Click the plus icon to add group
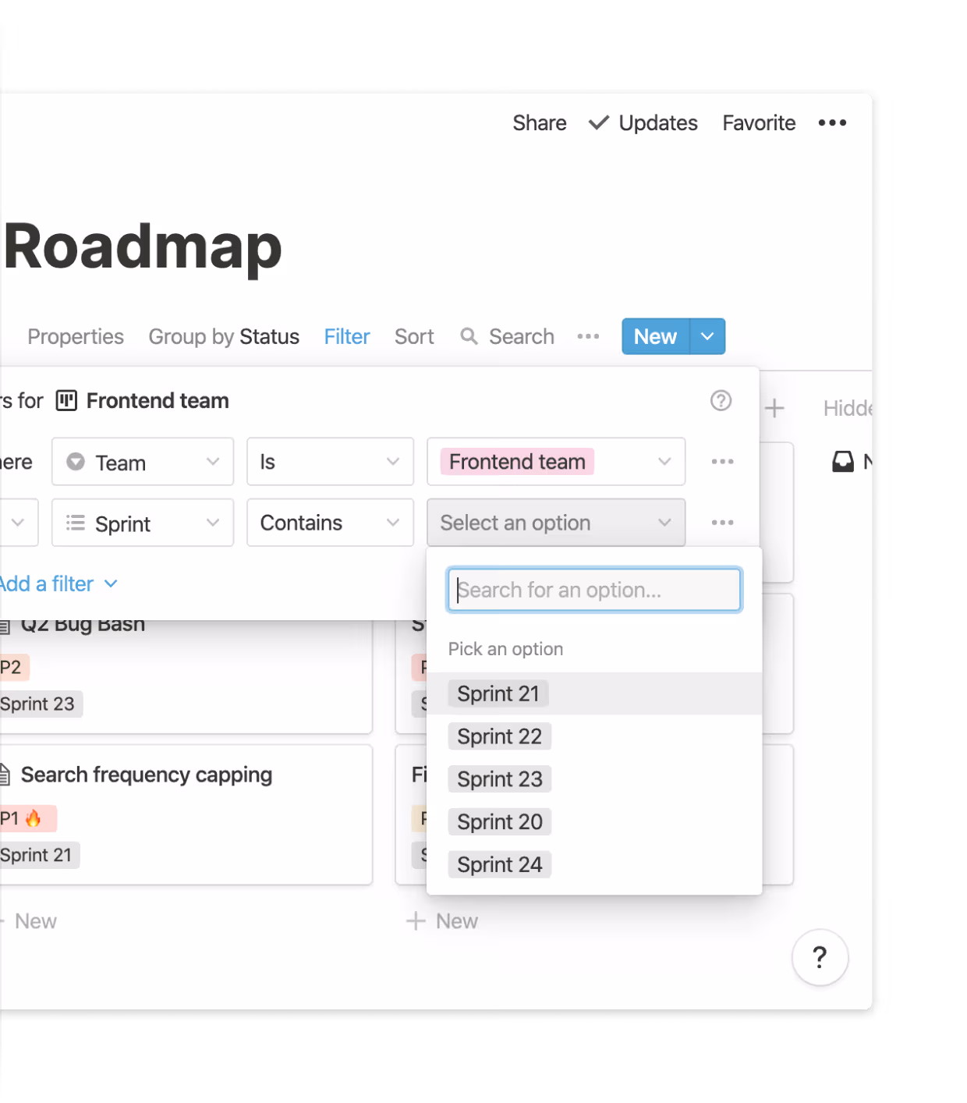This screenshot has width=967, height=1103. pos(774,408)
